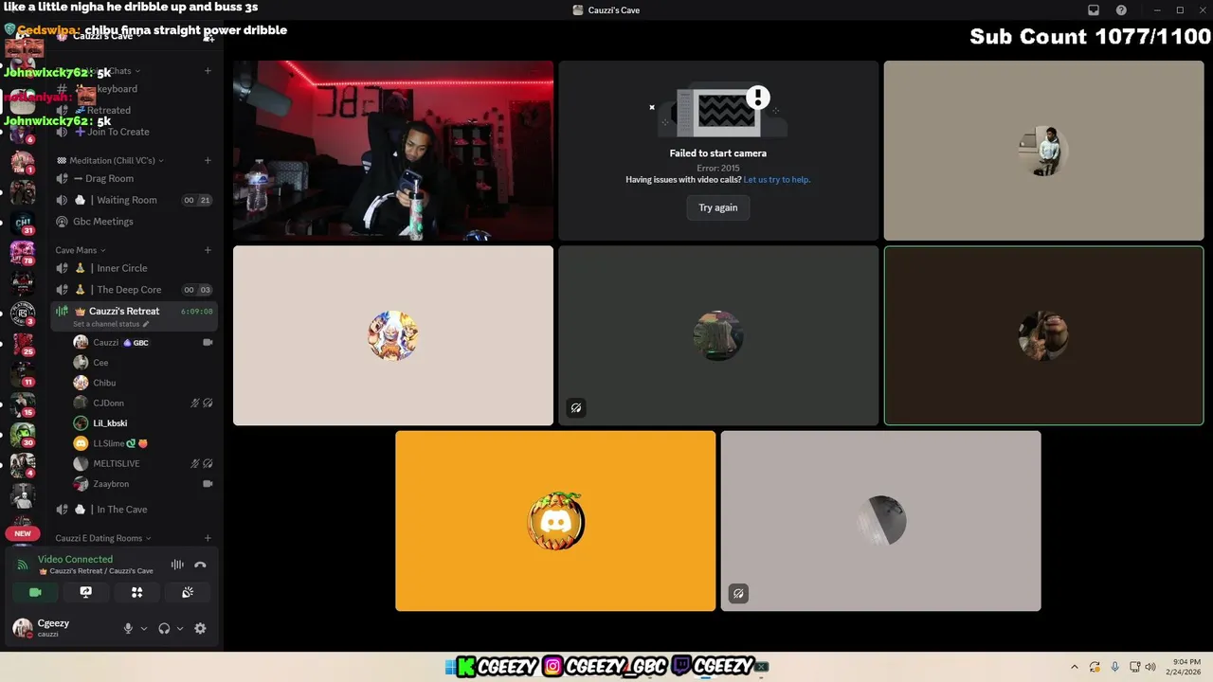1213x682 pixels.
Task: Open server with 31 unread badge
Action: (22, 224)
